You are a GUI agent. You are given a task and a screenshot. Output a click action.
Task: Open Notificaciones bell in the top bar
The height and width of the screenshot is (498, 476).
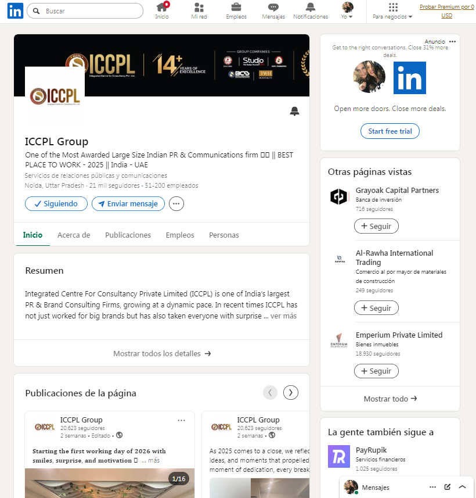click(311, 11)
